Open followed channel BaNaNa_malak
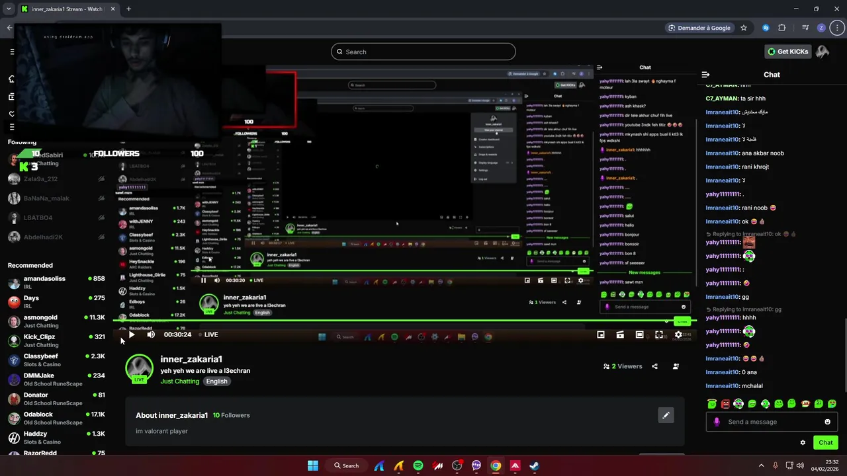The width and height of the screenshot is (847, 476). click(x=56, y=198)
